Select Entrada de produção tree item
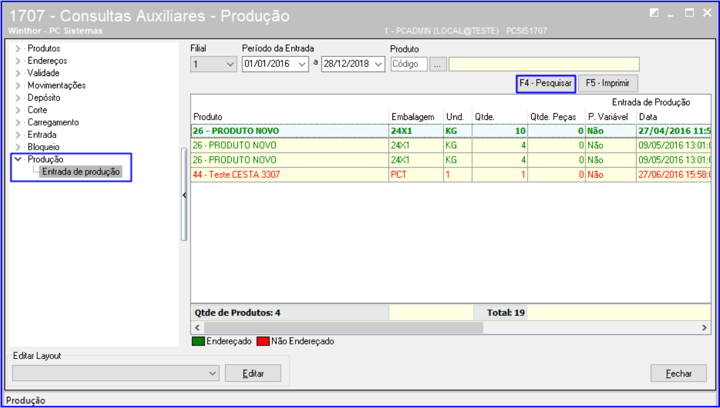 [81, 172]
